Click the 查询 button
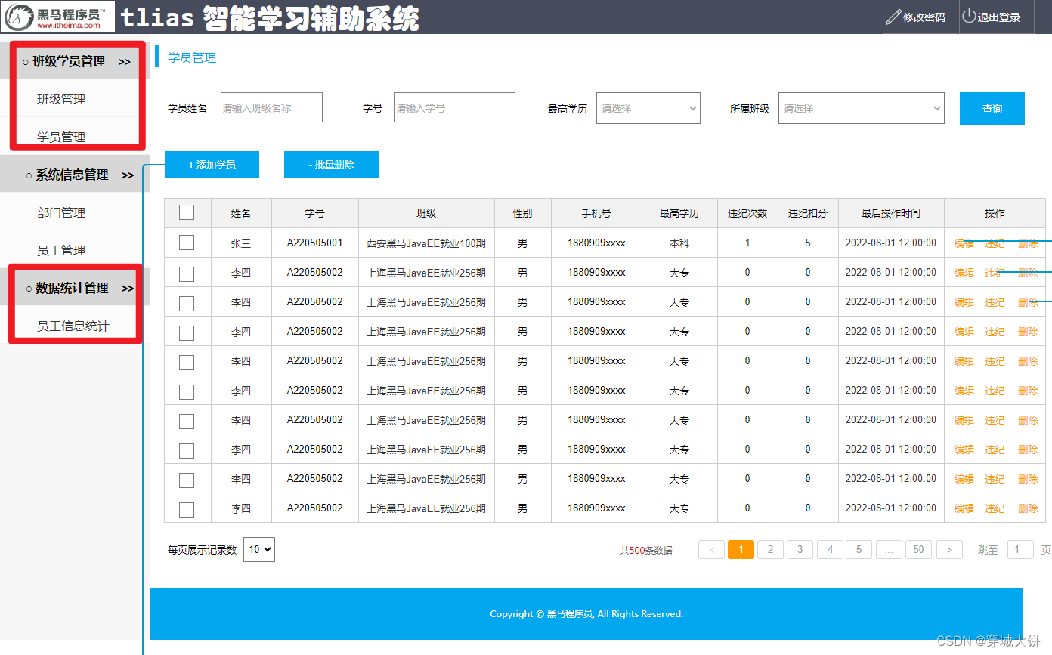 coord(992,108)
